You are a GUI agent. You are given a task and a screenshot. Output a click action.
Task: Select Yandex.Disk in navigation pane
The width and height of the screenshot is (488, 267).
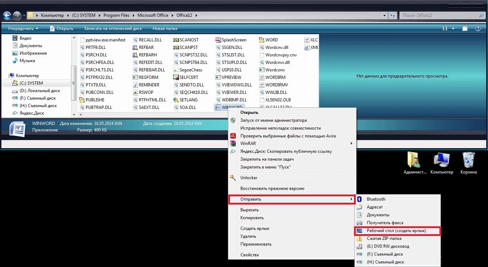(x=28, y=113)
